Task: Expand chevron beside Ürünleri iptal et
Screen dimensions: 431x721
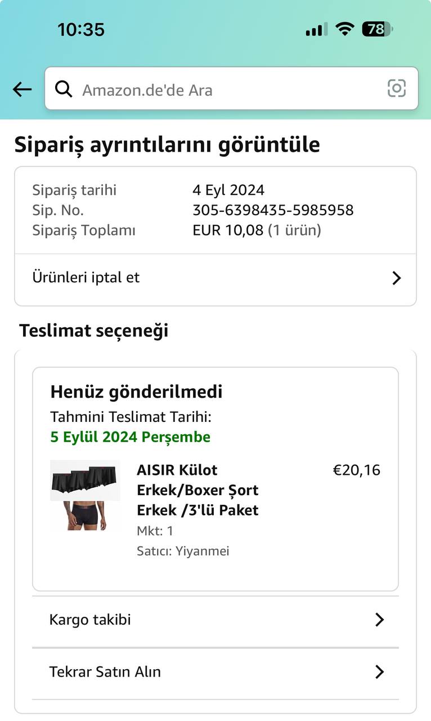Action: [x=396, y=278]
